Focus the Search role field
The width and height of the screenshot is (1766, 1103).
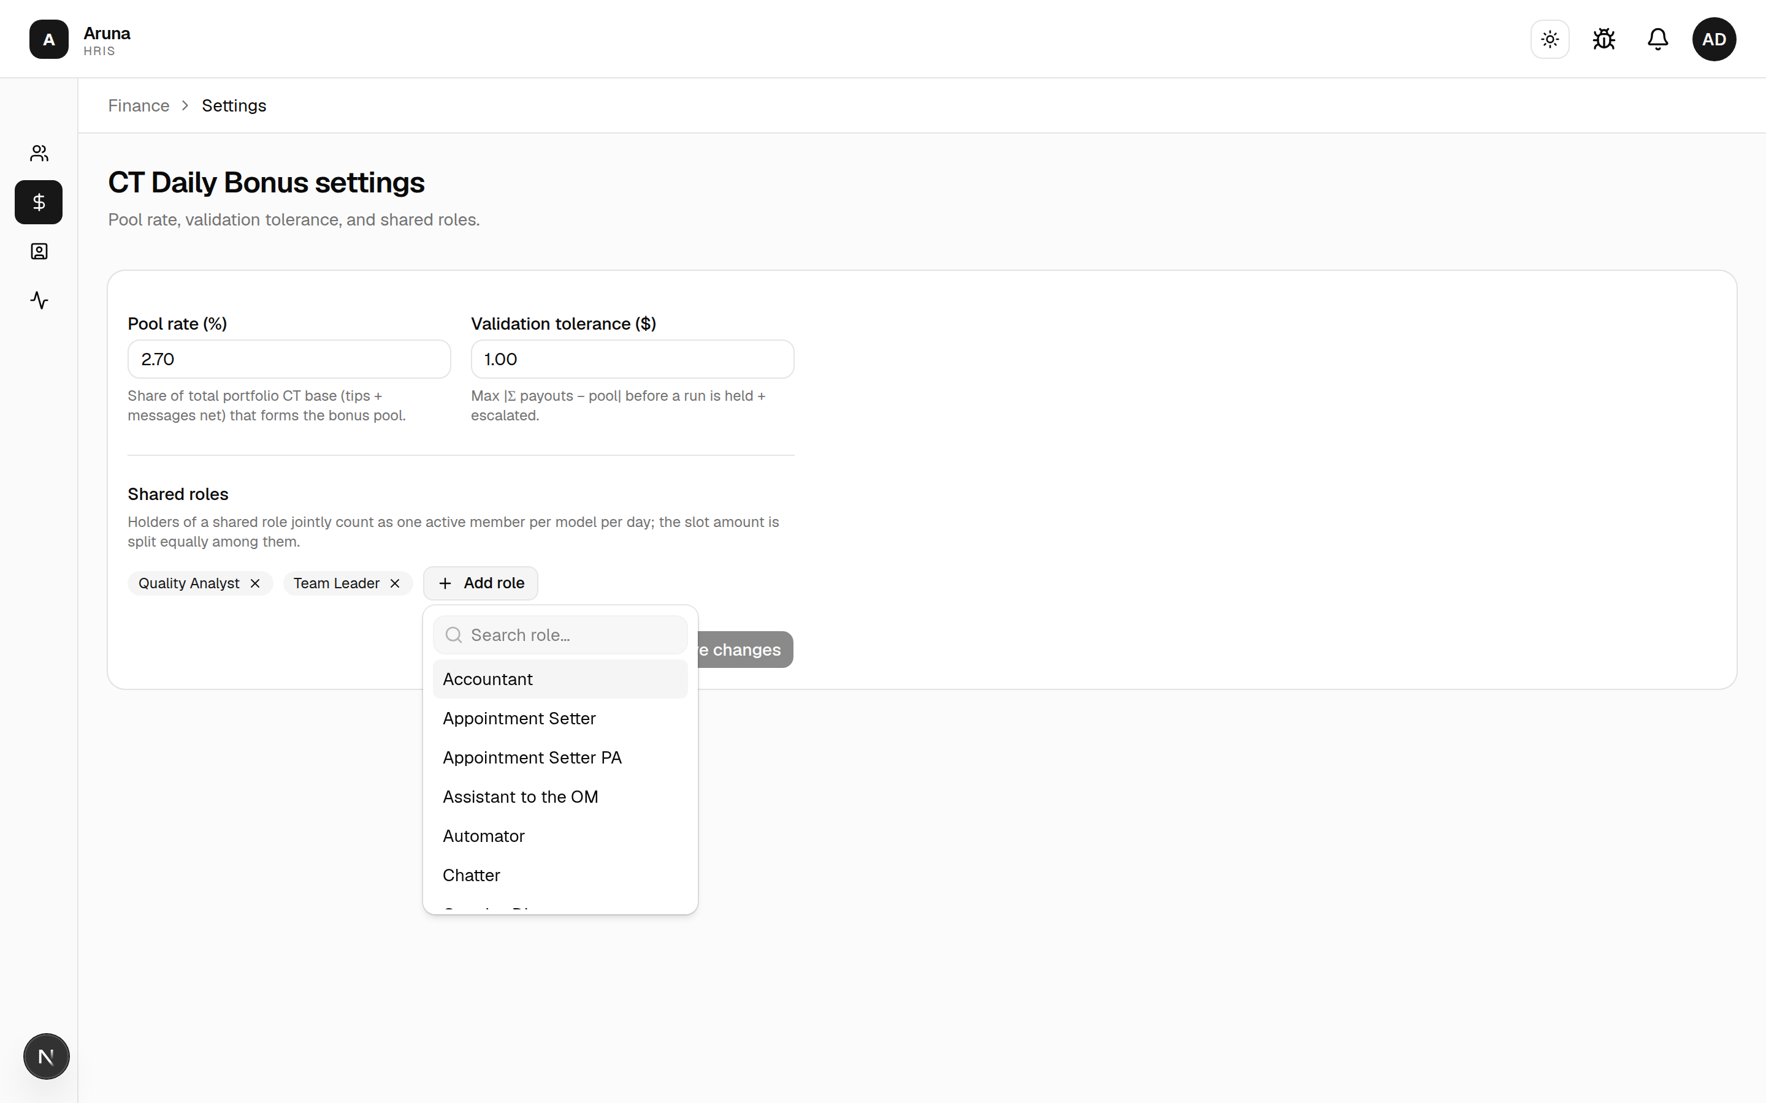(560, 635)
